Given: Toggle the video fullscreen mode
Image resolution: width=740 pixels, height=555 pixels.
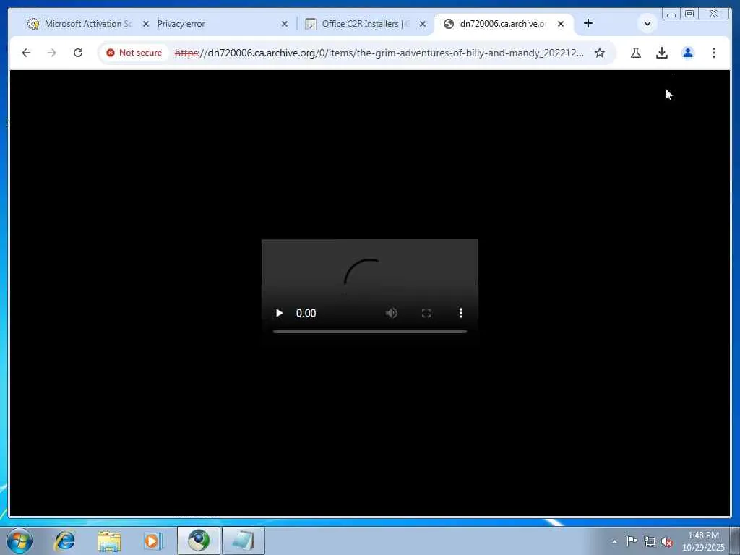Looking at the screenshot, I should pyautogui.click(x=426, y=313).
